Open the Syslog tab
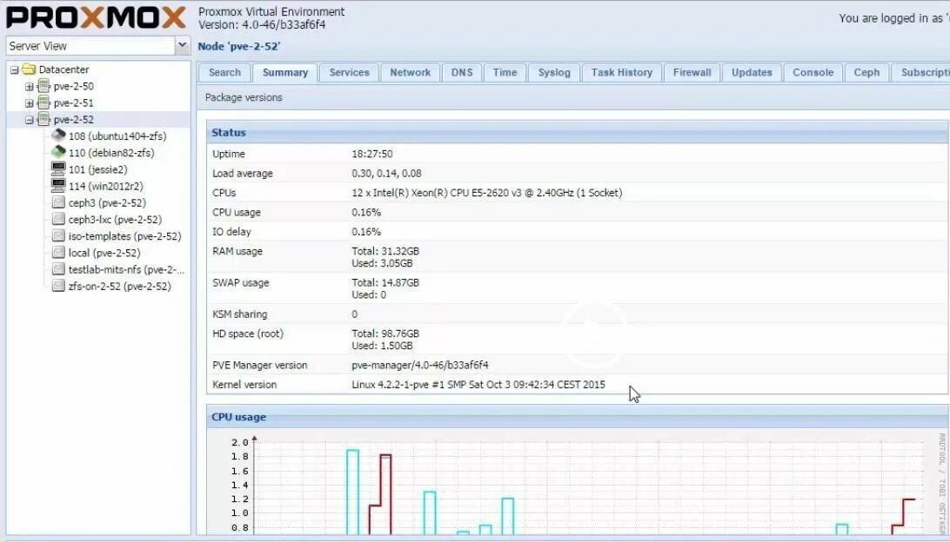Viewport: 950px width, 542px height. click(x=554, y=73)
